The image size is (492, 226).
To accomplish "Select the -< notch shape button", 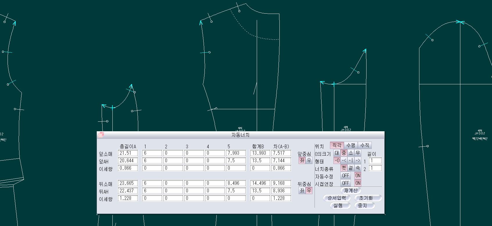I will [344, 160].
